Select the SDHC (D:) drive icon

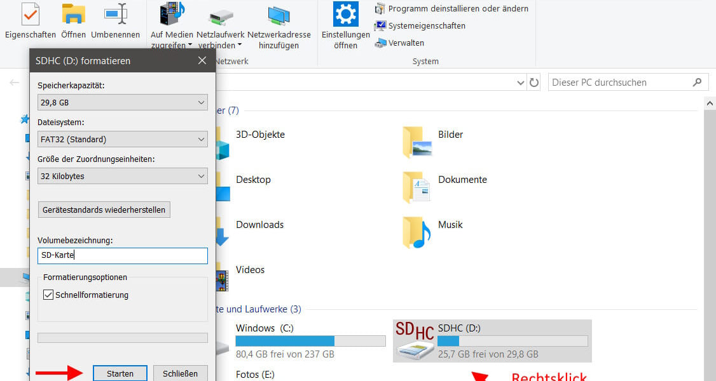(x=415, y=341)
